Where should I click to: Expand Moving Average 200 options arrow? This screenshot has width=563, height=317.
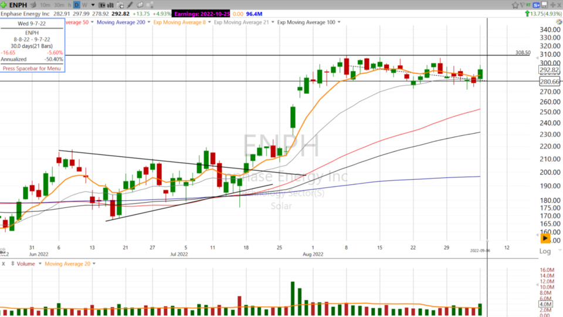pyautogui.click(x=149, y=22)
